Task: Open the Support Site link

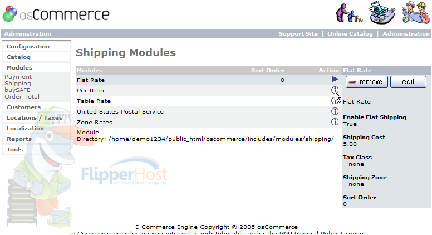Action: [x=298, y=34]
